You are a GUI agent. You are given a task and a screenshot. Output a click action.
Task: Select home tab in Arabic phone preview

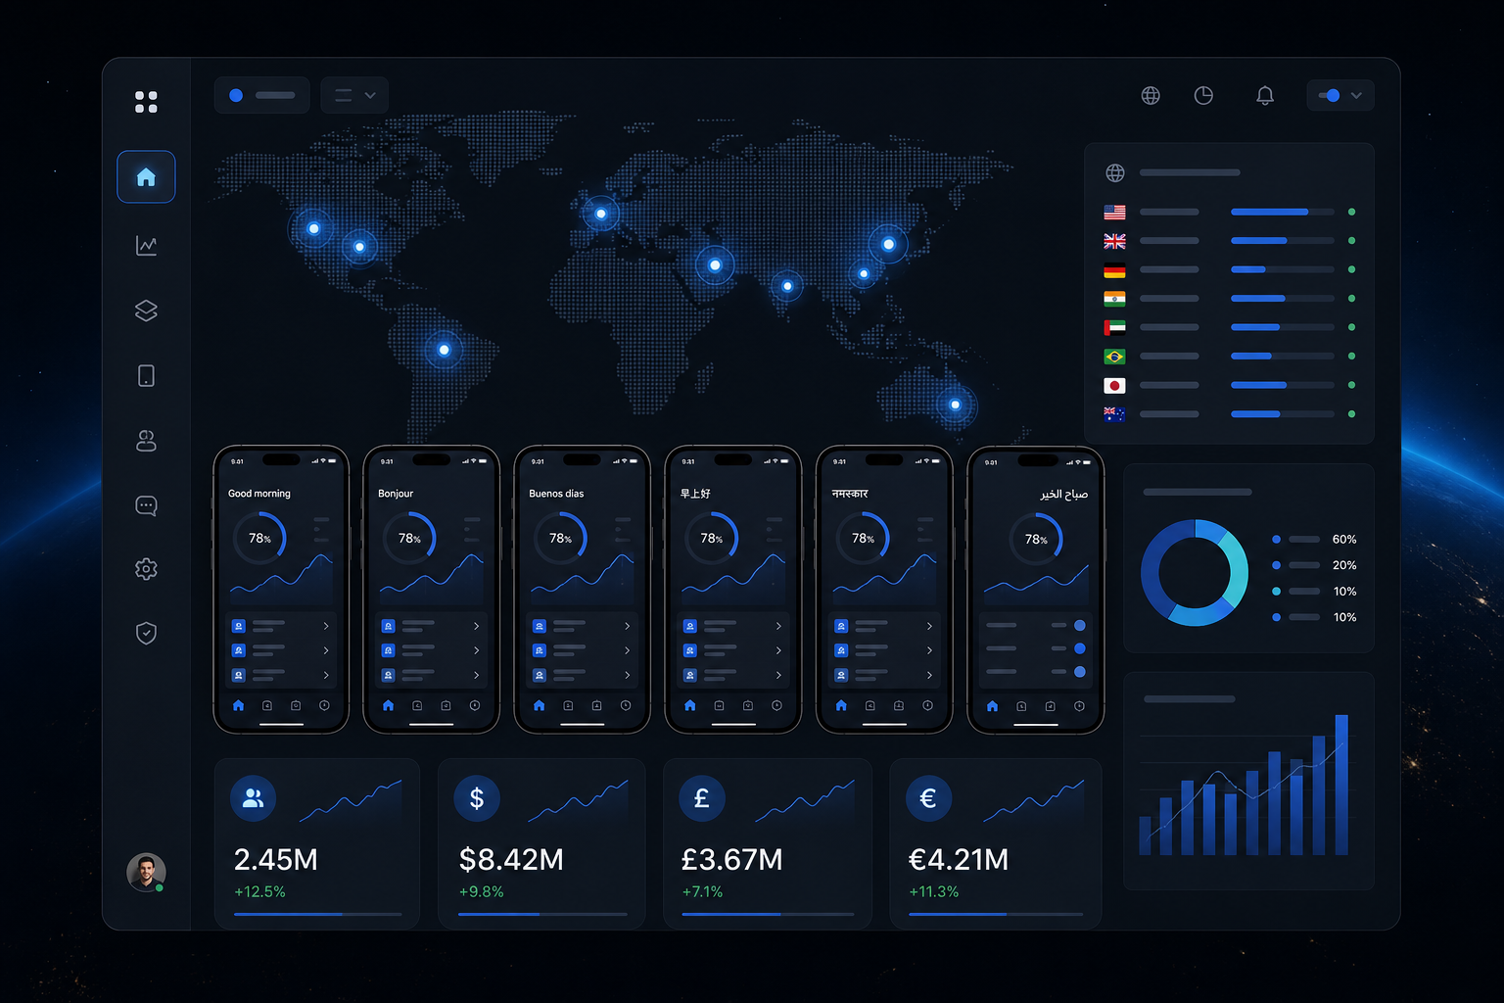click(x=992, y=706)
